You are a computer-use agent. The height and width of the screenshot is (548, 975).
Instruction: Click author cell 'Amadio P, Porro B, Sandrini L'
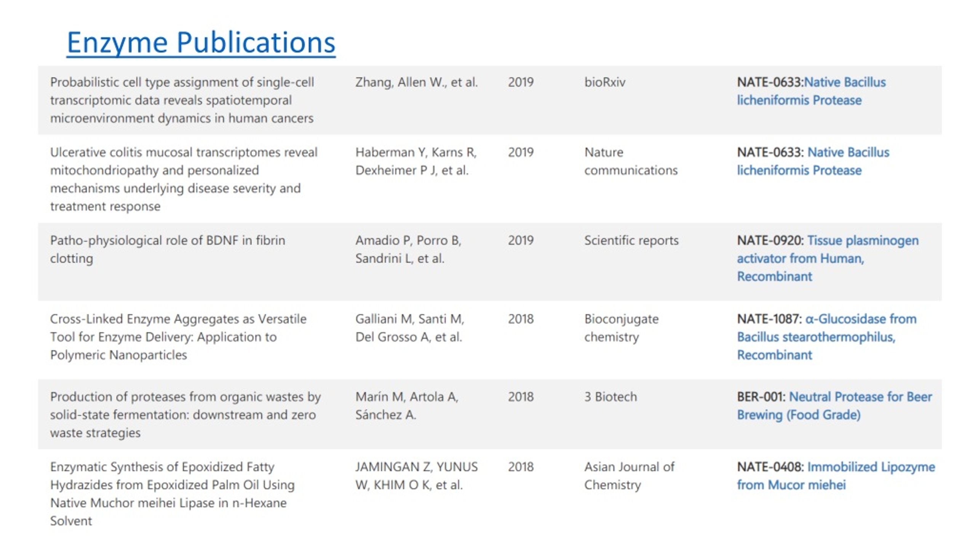408,249
